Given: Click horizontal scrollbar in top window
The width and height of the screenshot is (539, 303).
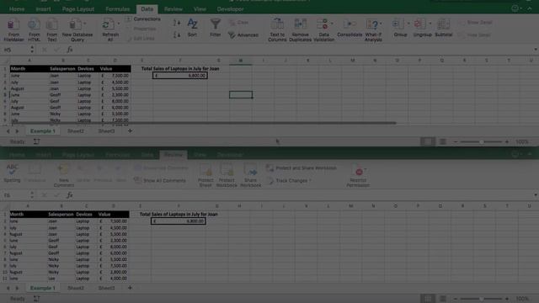Looking at the screenshot, I should [x=203, y=123].
